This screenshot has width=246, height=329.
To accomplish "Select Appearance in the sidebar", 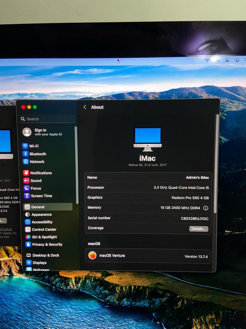I will point(41,214).
